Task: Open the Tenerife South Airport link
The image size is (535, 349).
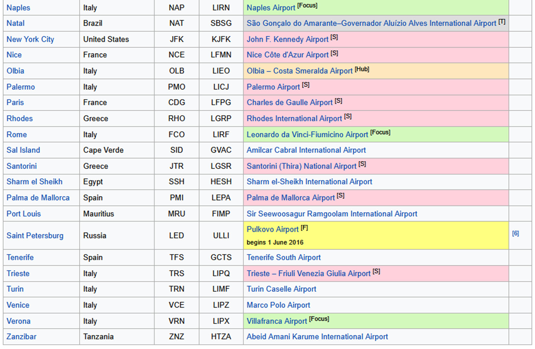Action: [283, 258]
